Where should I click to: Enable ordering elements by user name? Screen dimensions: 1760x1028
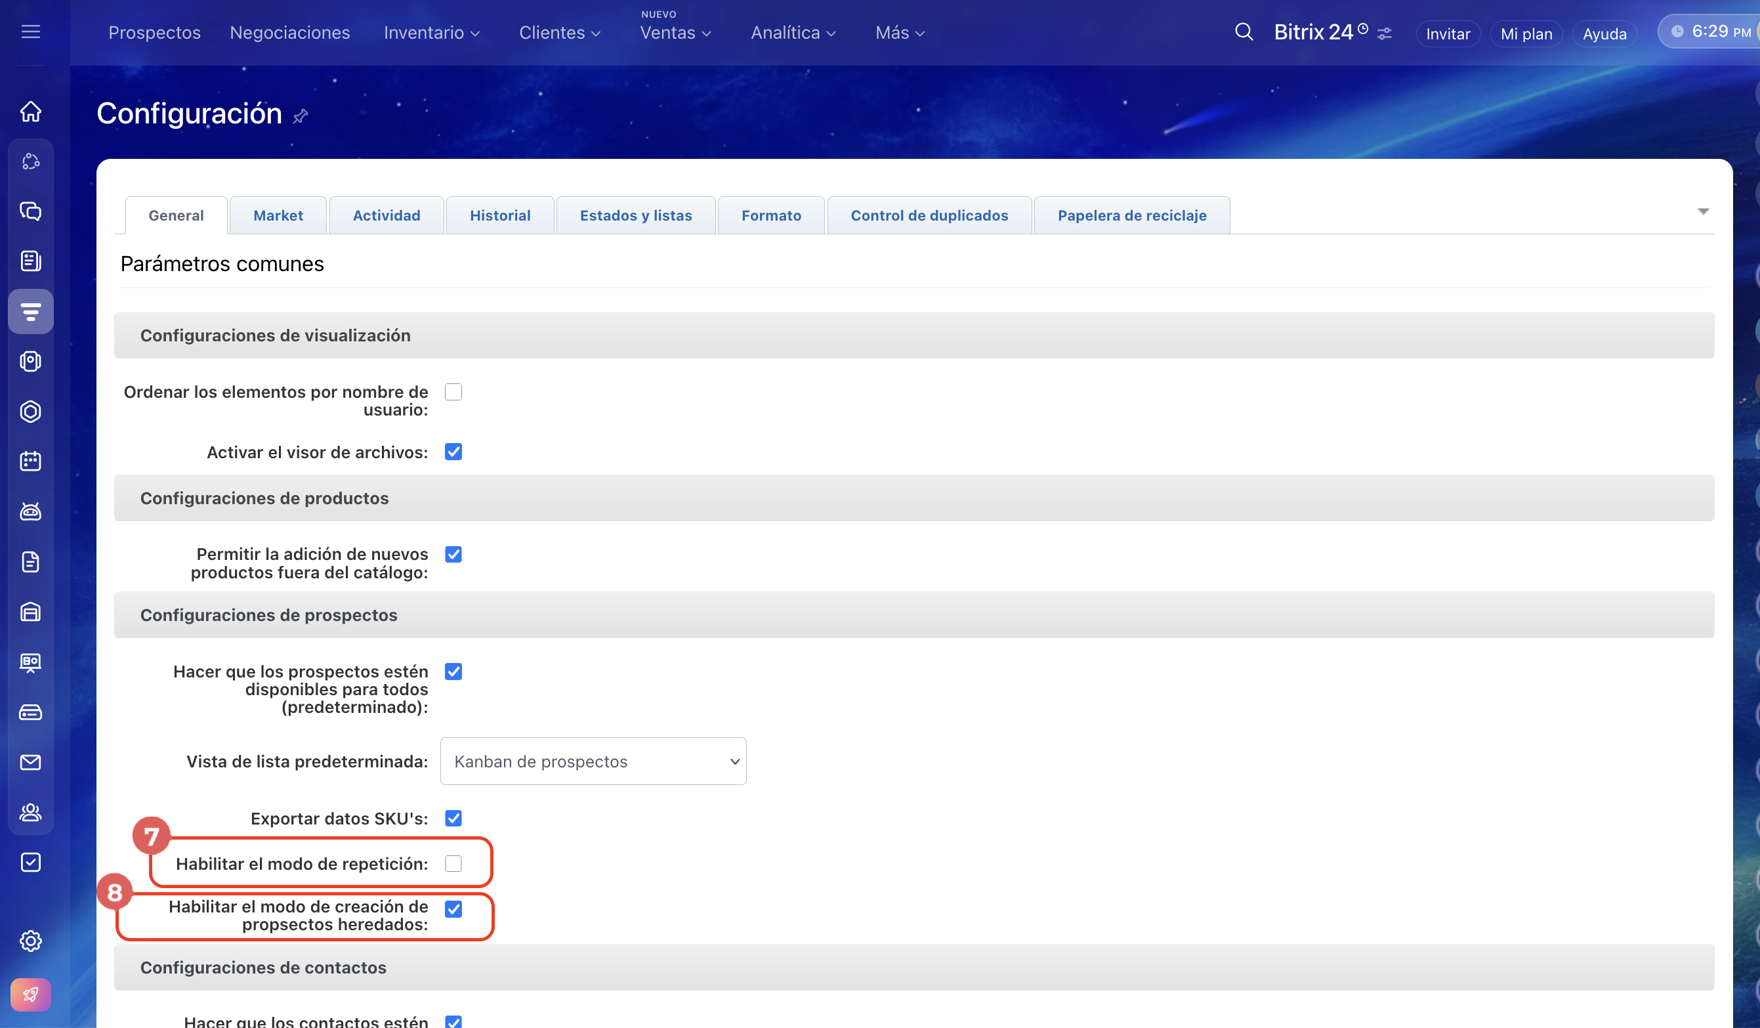(x=453, y=392)
